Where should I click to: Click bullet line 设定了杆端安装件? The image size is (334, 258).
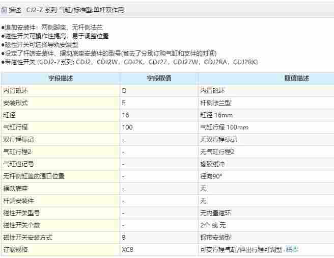pyautogui.click(x=109, y=54)
